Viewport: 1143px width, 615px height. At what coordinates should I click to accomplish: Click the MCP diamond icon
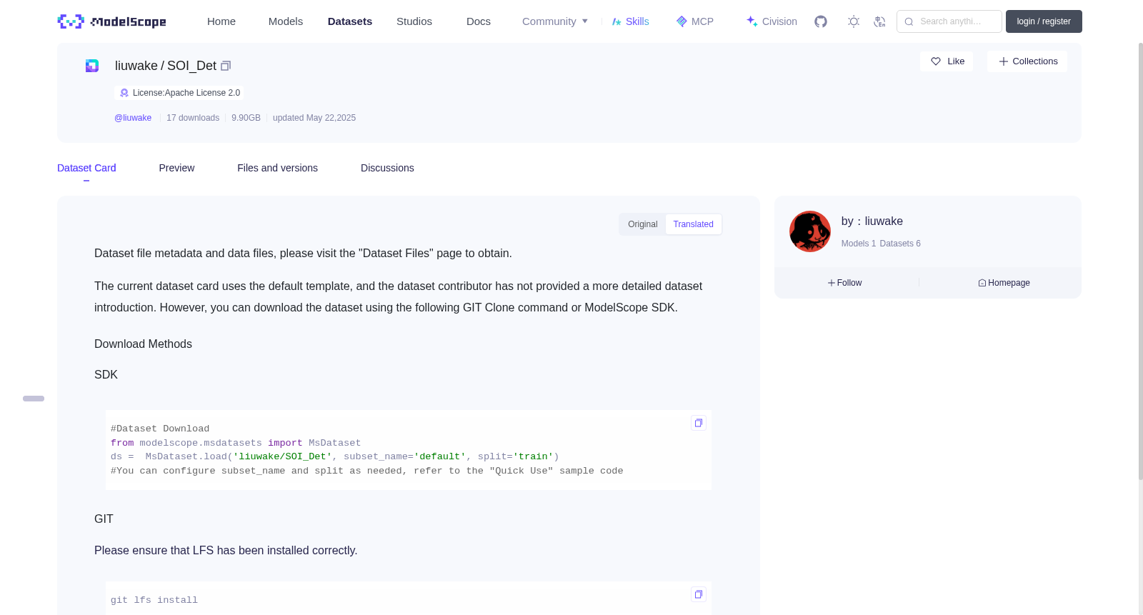[x=682, y=21]
